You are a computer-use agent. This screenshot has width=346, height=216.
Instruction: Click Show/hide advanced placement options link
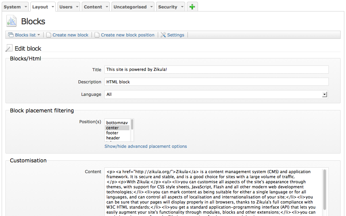(146, 146)
